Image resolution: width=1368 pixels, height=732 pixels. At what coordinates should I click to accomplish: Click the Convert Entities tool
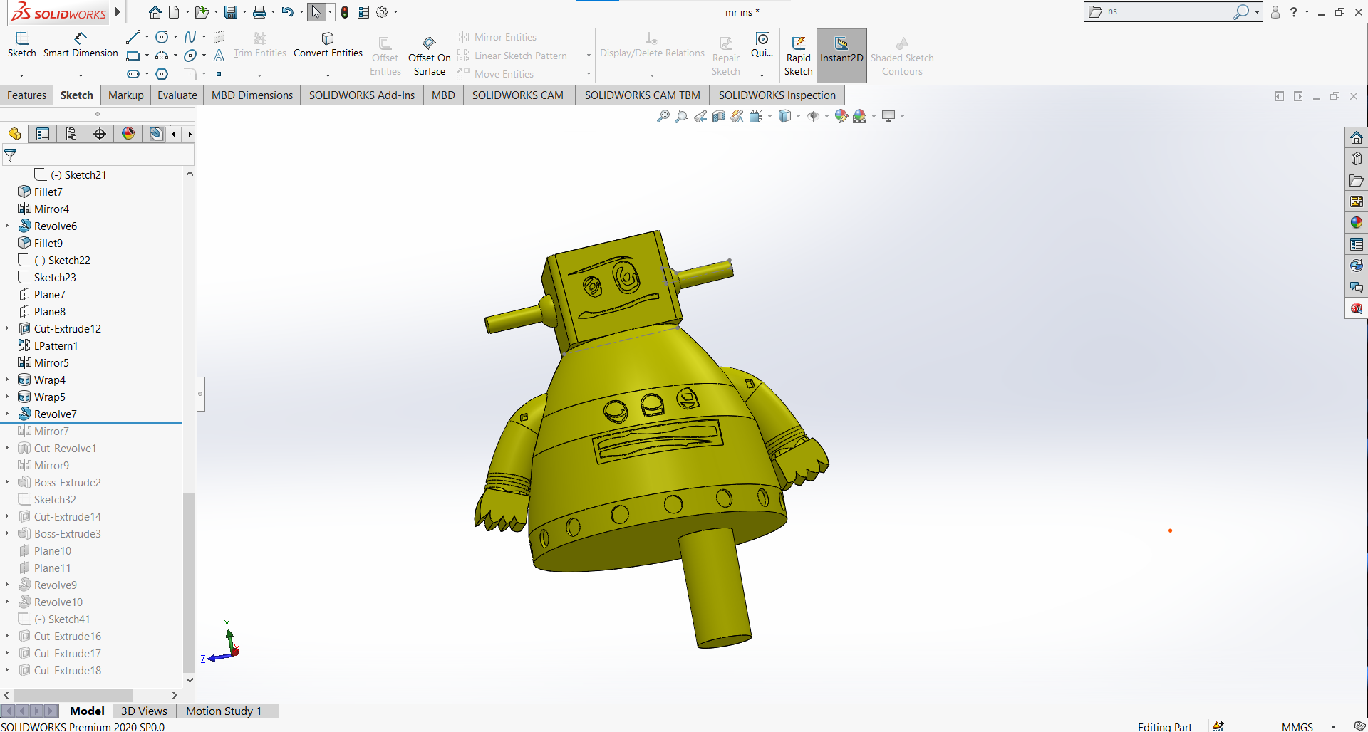328,44
